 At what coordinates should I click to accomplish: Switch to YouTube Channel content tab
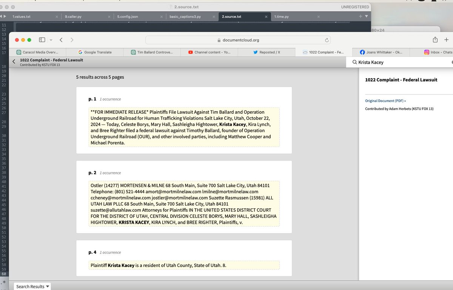pyautogui.click(x=210, y=52)
